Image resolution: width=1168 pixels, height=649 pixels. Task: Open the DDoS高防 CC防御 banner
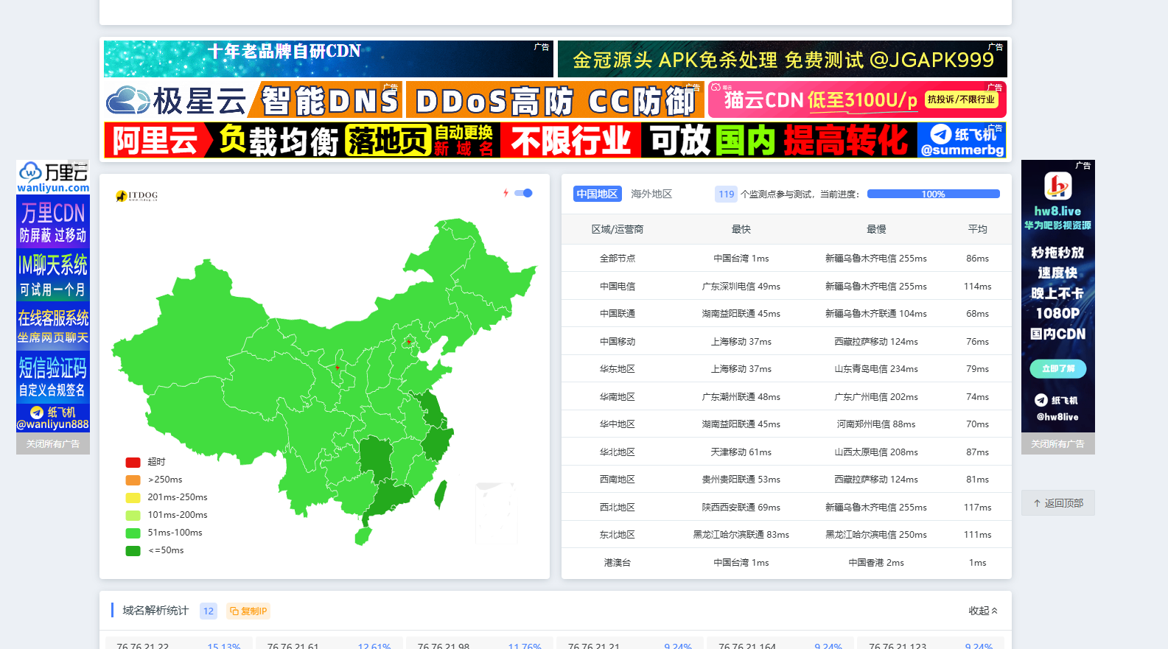[555, 99]
